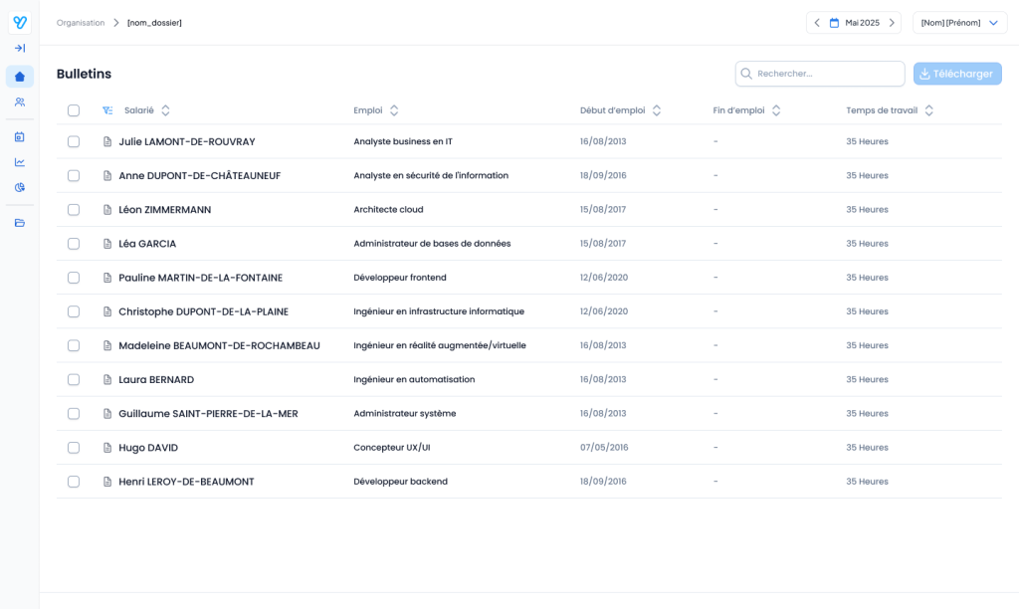Open the pie chart icon in sidebar
Screen dimensions: 1019x609
coord(19,188)
